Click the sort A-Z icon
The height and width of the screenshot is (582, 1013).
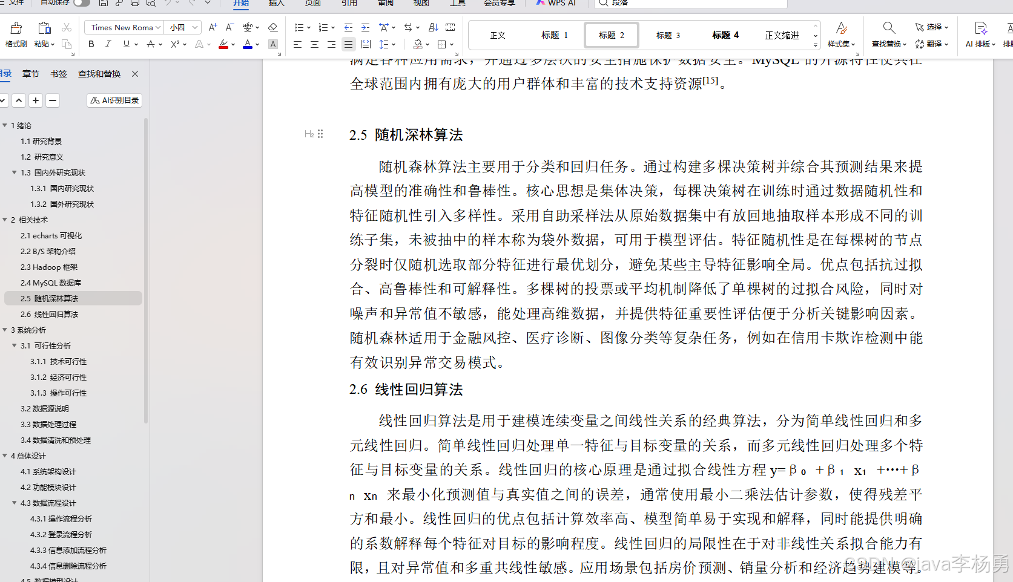[x=433, y=27]
